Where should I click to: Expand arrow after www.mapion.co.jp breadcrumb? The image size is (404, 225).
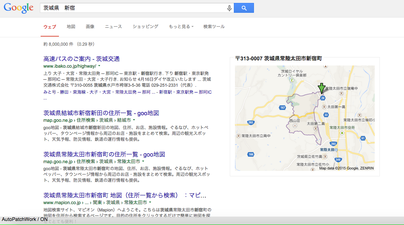coord(150,202)
